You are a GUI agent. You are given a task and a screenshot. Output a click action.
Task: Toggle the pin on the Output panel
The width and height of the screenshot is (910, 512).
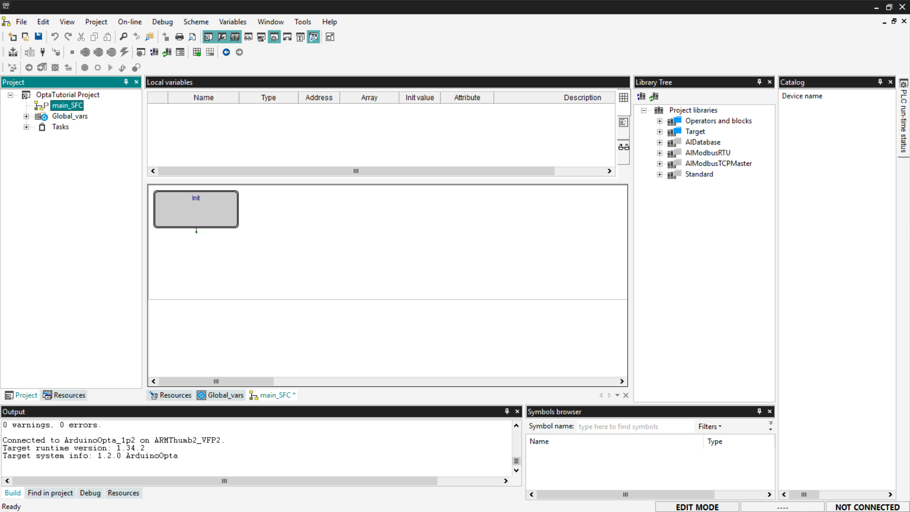507,411
